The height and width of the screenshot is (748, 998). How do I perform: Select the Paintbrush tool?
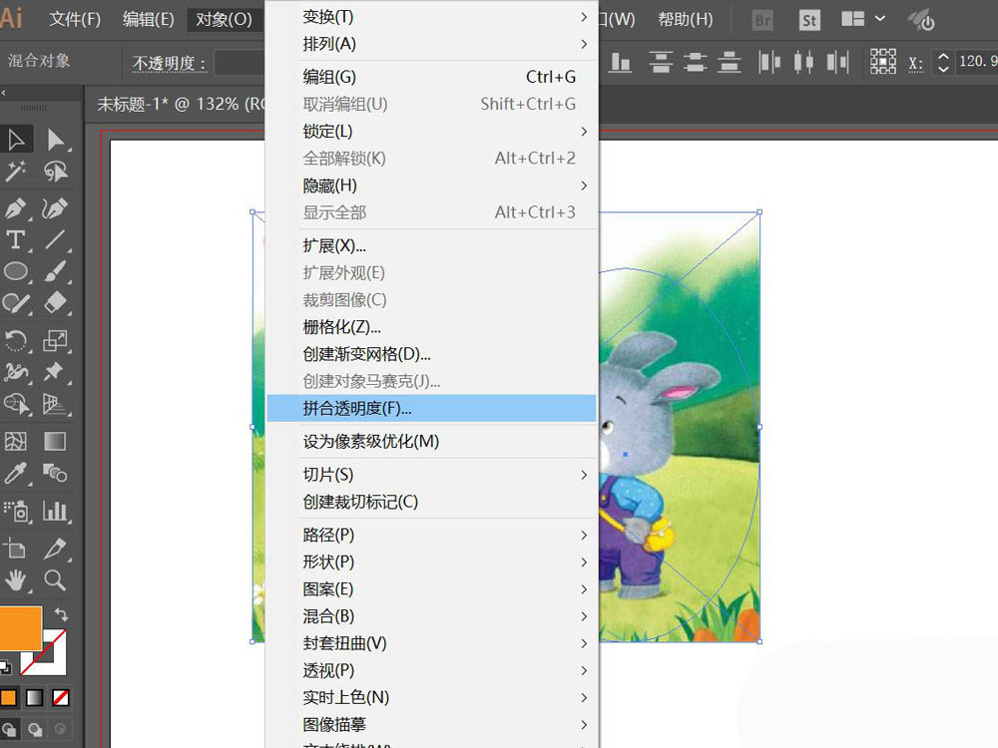pos(56,271)
